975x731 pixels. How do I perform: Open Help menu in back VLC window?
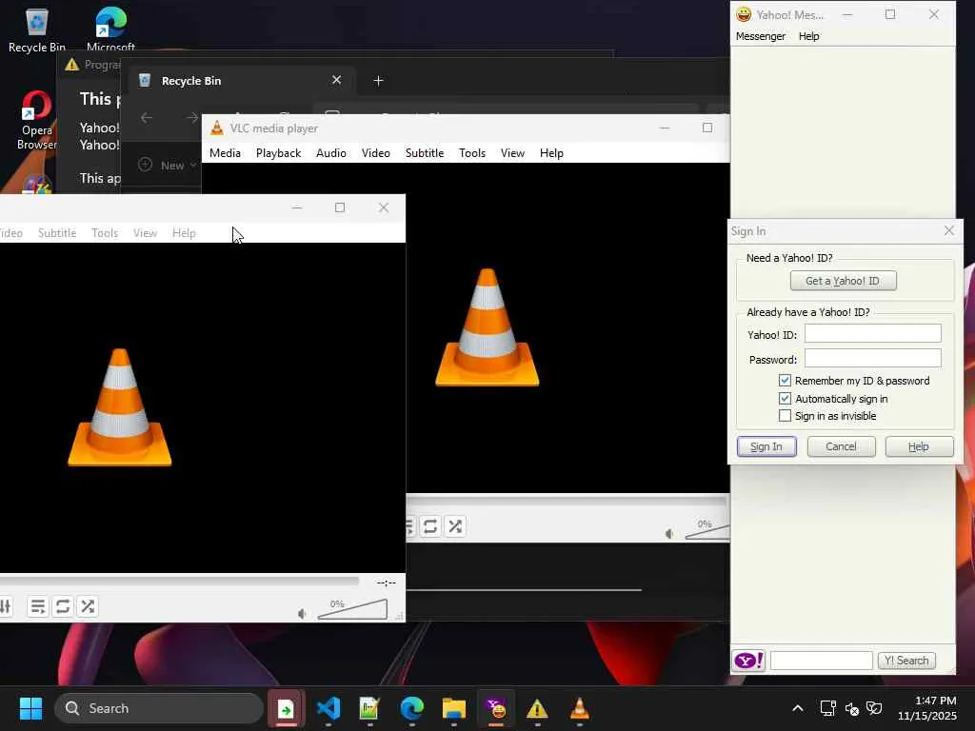pyautogui.click(x=551, y=153)
